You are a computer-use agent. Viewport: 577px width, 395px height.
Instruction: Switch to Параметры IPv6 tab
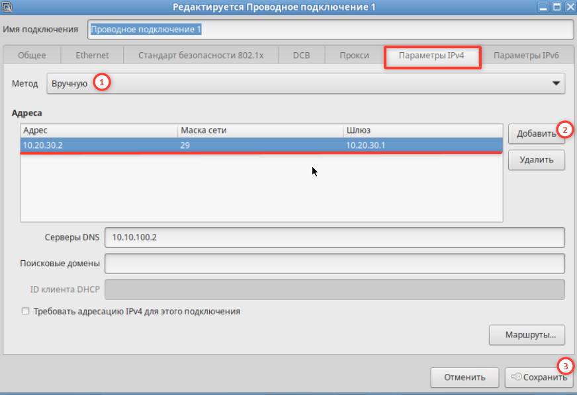pos(526,55)
